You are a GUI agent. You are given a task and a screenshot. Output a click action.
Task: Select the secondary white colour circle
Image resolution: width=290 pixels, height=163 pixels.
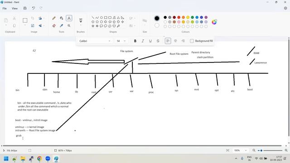(157, 25)
